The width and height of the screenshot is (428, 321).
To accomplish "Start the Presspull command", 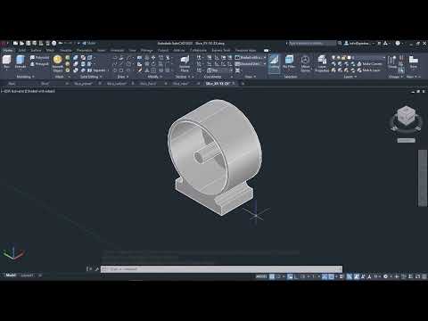I will coord(39,64).
